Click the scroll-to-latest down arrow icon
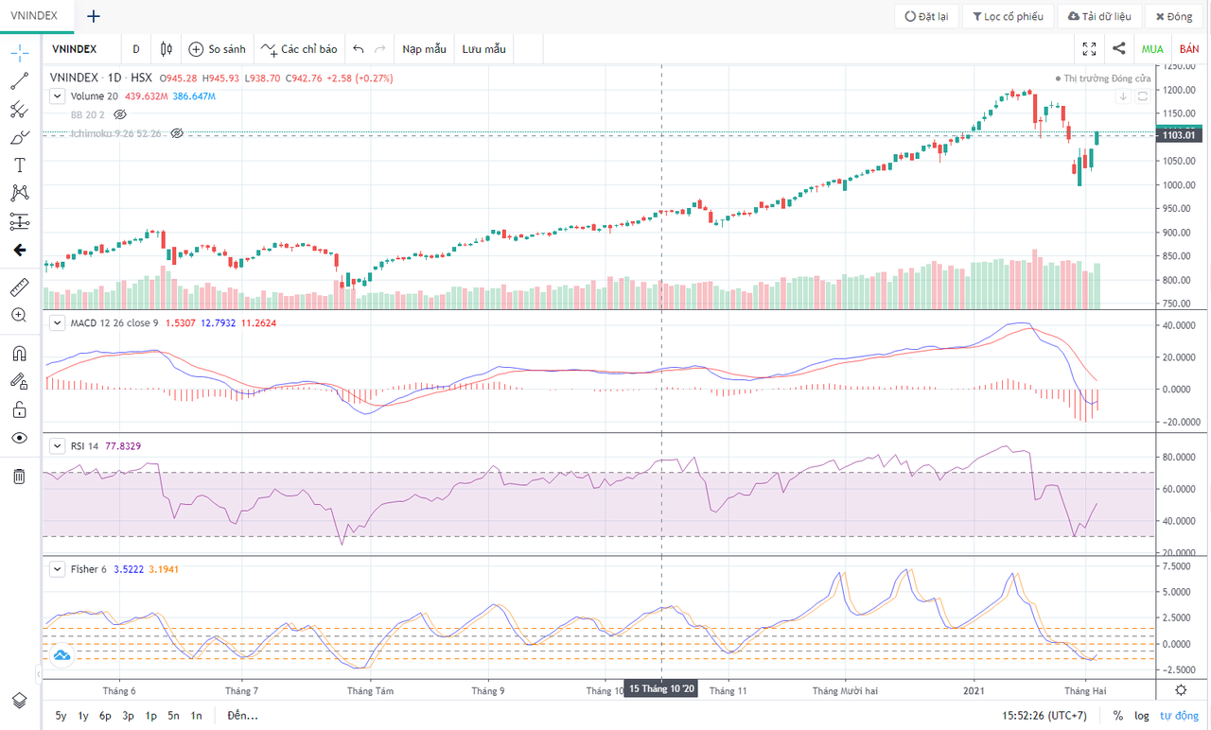1211x730 pixels. [1124, 96]
